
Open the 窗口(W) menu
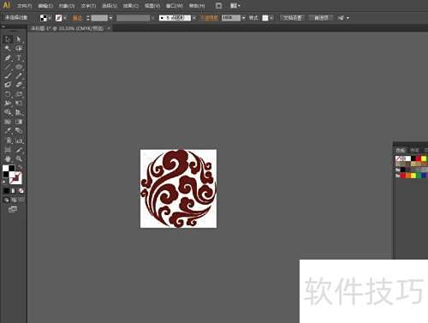click(175, 6)
